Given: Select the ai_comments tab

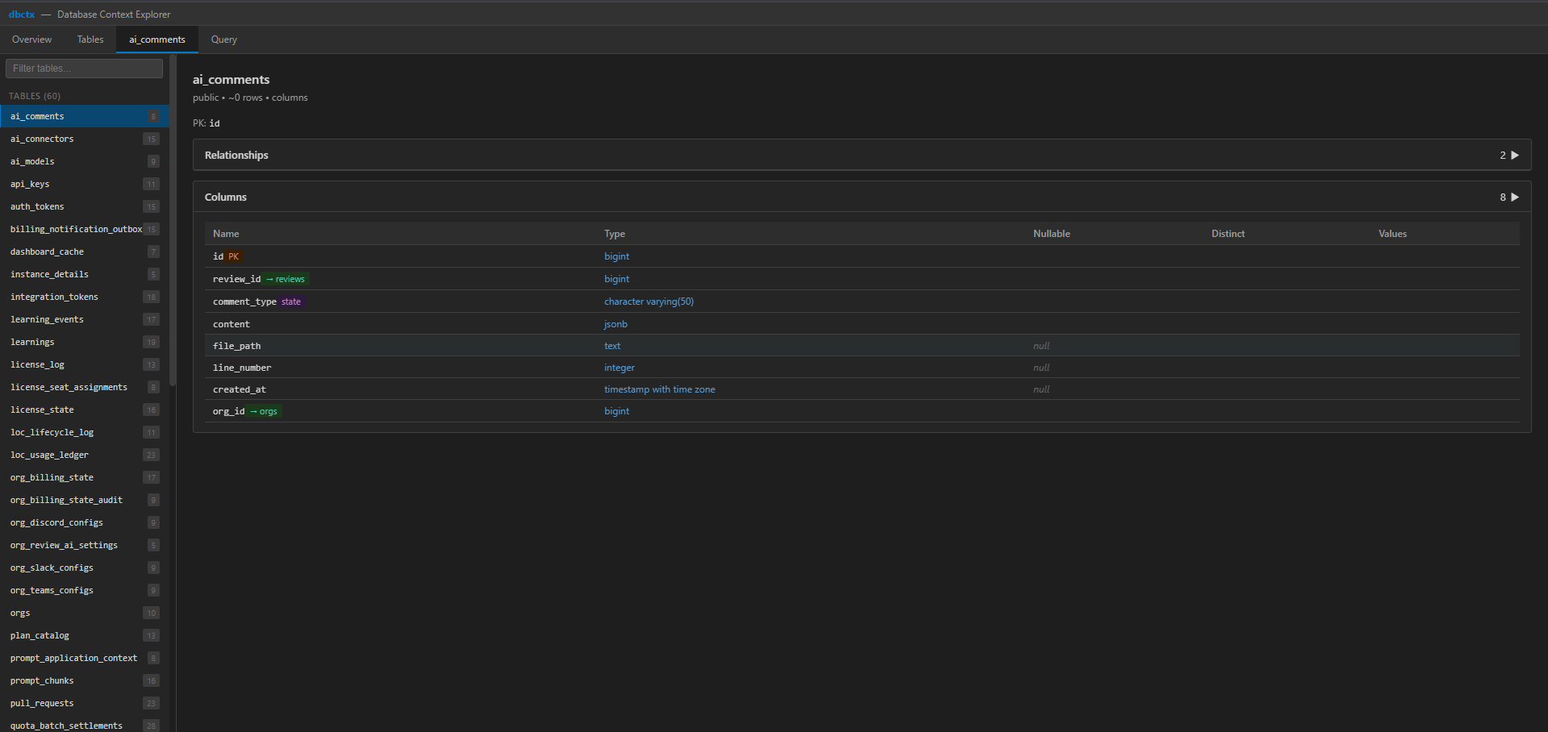Looking at the screenshot, I should [x=157, y=40].
